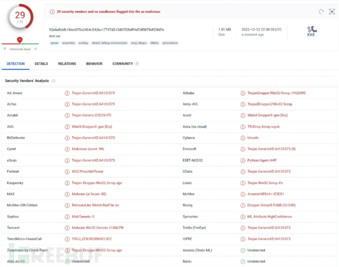The height and width of the screenshot is (267, 339).
Task: Click the Cynet detection alert icon
Action: tap(67, 149)
